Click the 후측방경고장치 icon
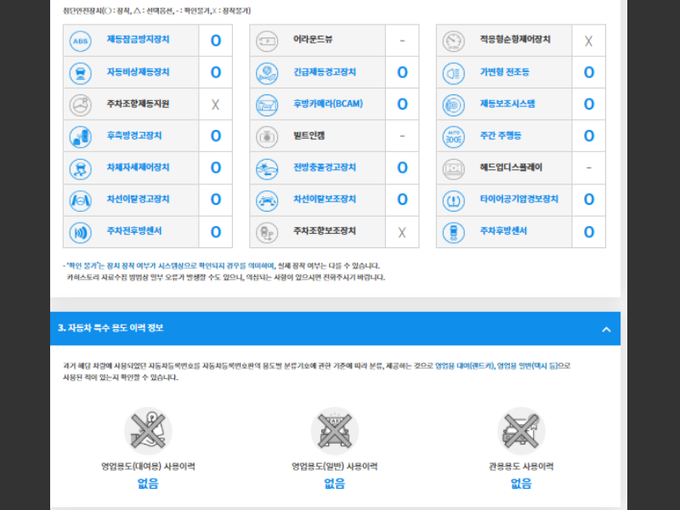 tap(80, 136)
